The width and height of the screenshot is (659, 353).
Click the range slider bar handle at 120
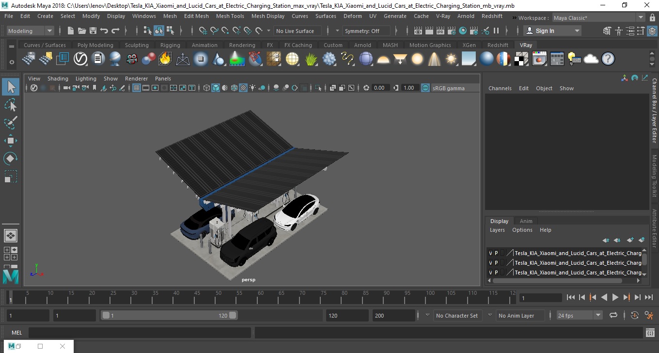pos(233,315)
